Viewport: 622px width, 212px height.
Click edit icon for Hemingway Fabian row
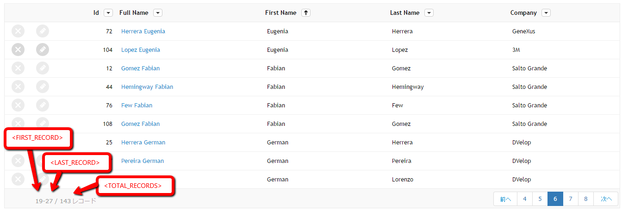(x=43, y=87)
